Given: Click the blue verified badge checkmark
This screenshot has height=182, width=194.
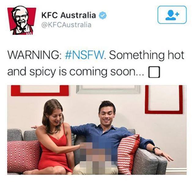Looking at the screenshot, I should [x=102, y=16].
